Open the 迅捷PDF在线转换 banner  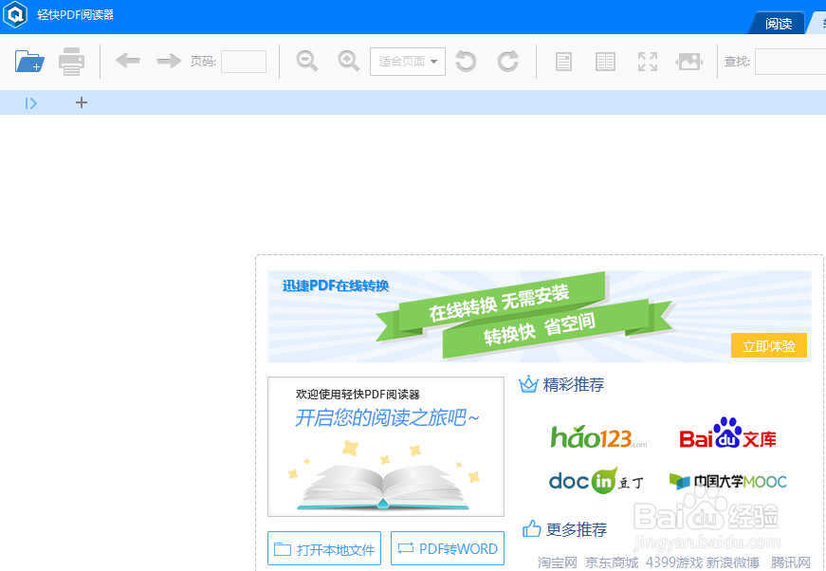[x=539, y=316]
